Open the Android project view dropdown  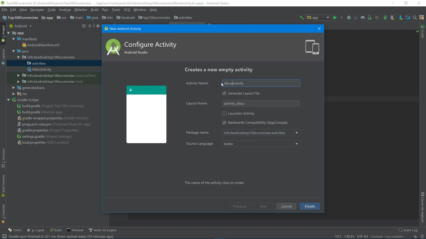[21, 26]
